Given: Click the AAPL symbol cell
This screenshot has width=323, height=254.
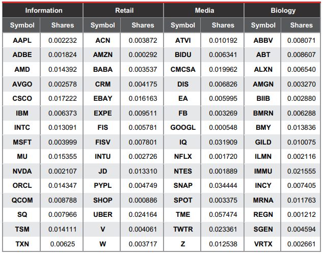Looking at the screenshot, I should pos(21,40).
